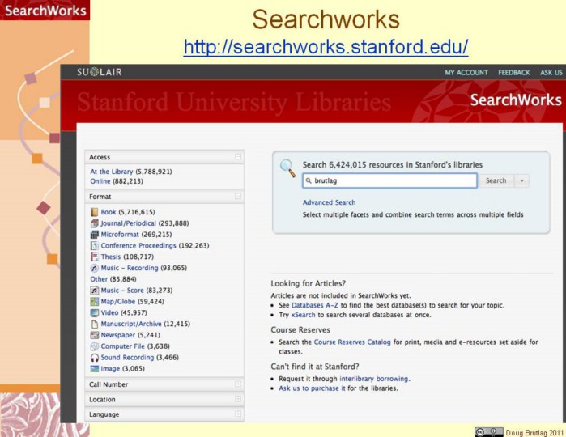
Task: Collapse the Format facet panel
Action: (238, 197)
